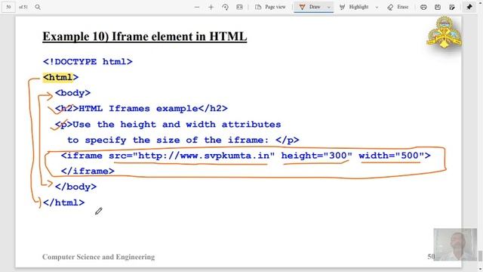Image resolution: width=483 pixels, height=272 pixels.
Task: Click the '<body>' opening tag
Action: pyautogui.click(x=72, y=93)
